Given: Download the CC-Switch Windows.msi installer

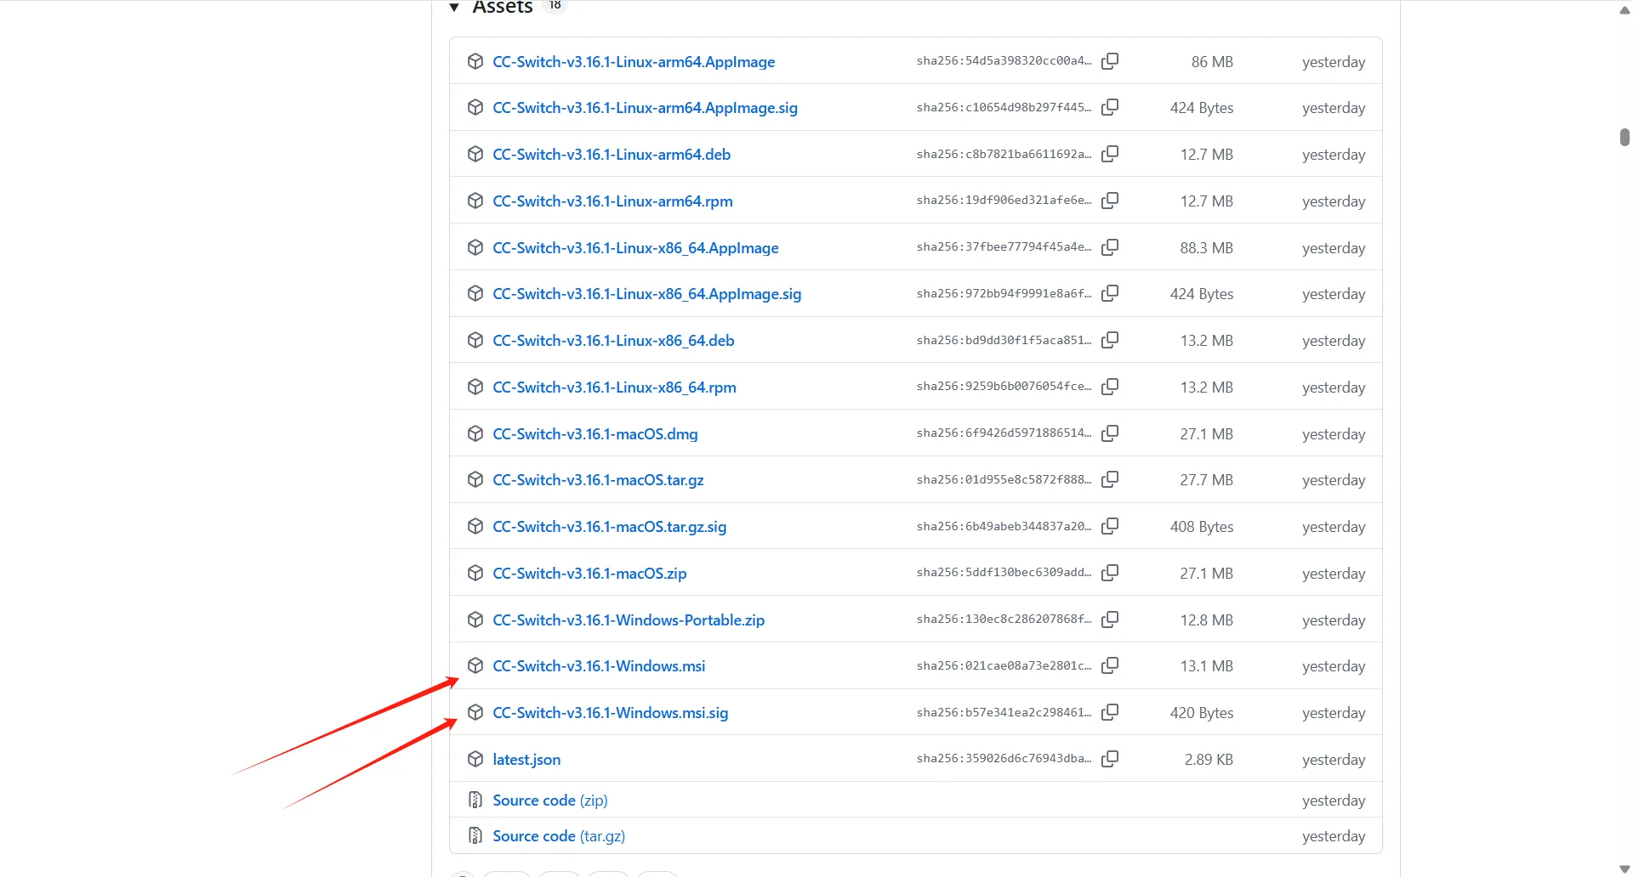Looking at the screenshot, I should (599, 666).
